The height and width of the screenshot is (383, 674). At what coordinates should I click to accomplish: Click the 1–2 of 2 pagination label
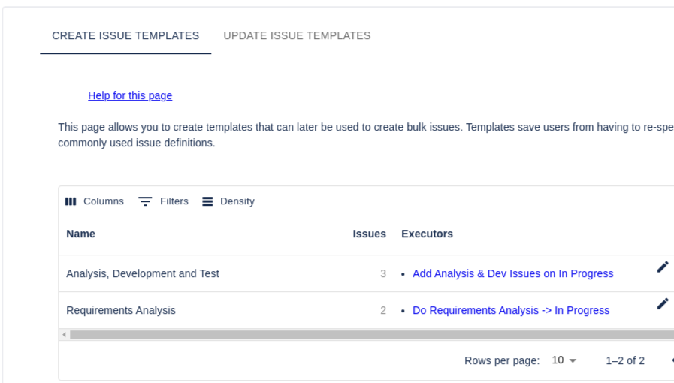tap(625, 360)
